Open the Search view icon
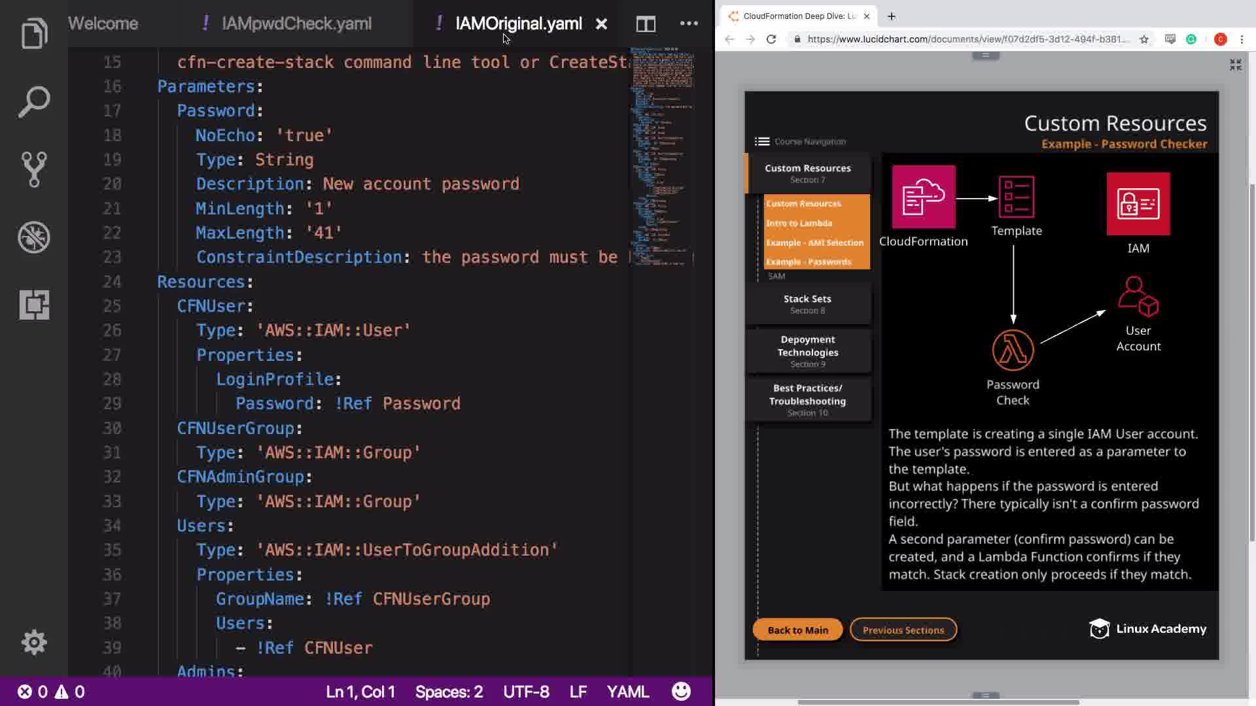 pos(34,102)
